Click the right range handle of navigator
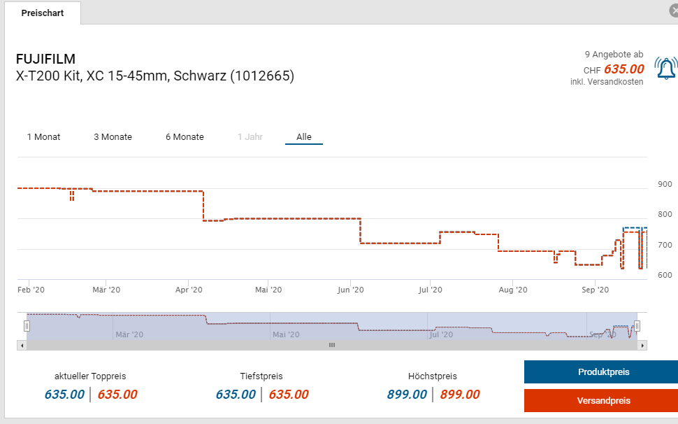 [637, 326]
